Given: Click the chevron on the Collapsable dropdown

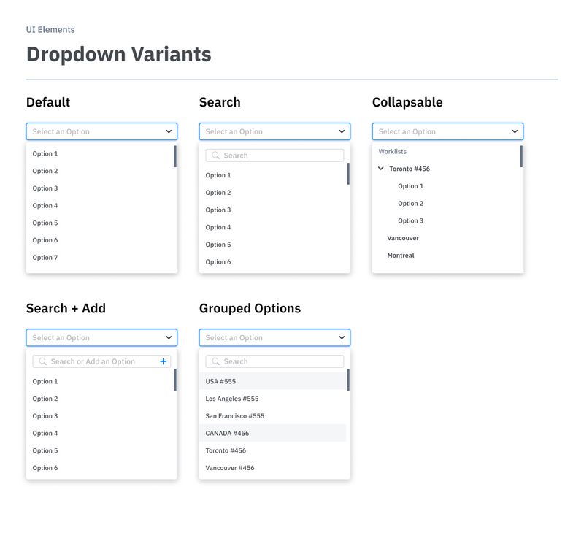Looking at the screenshot, I should coord(514,131).
